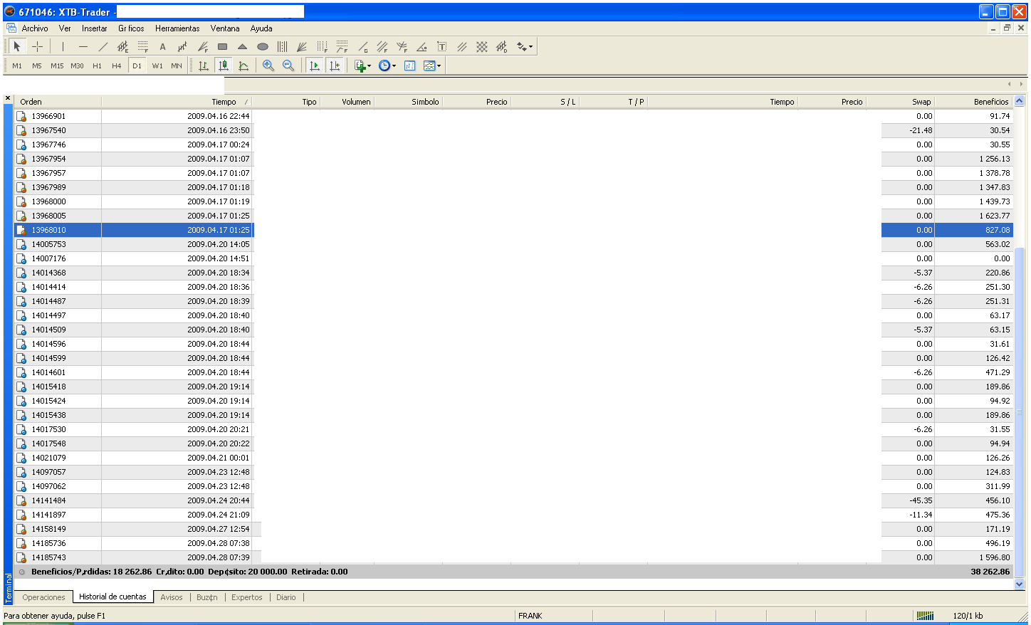Click the text label 'A' tool

click(162, 47)
